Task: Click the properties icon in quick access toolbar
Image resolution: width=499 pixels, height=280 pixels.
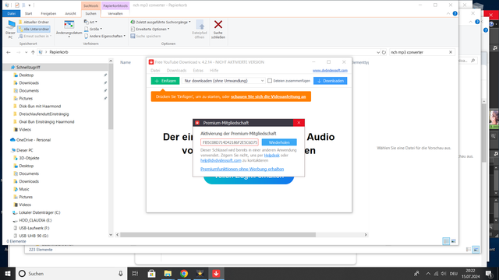Action: 17,5
